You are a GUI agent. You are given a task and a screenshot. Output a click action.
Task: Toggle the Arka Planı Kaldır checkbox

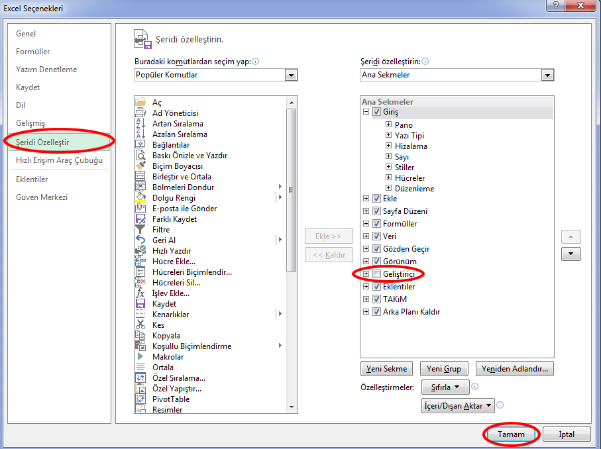pyautogui.click(x=377, y=311)
